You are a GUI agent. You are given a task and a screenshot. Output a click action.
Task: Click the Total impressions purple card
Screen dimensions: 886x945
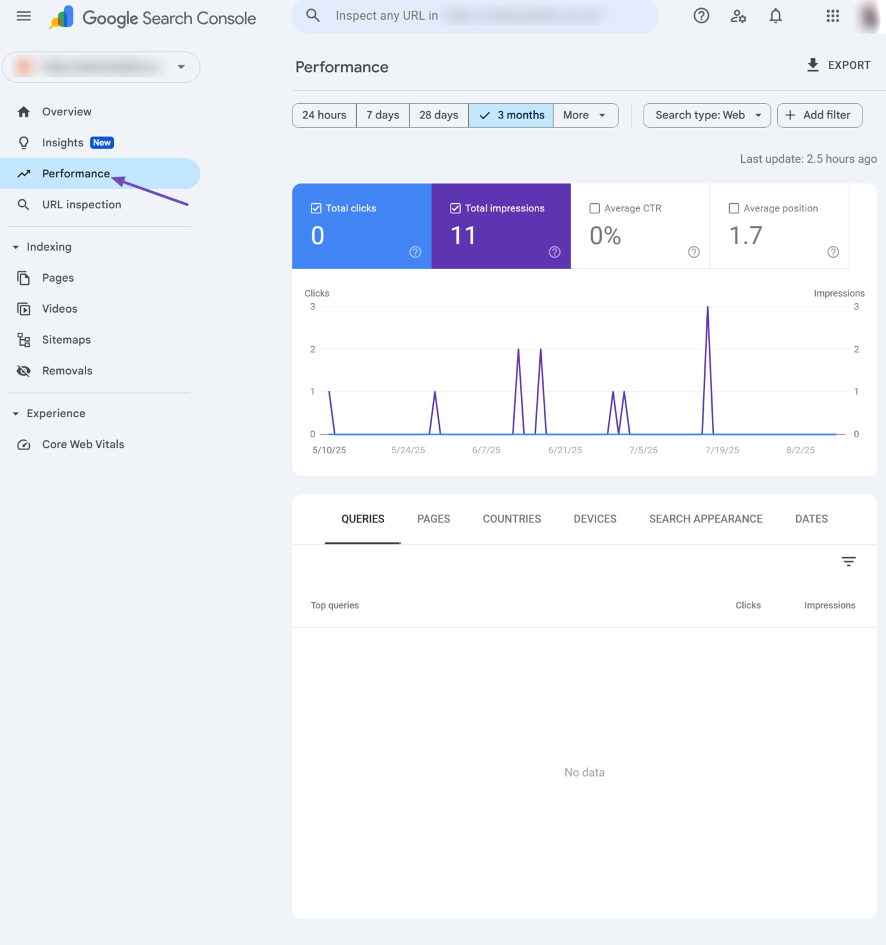coord(501,227)
